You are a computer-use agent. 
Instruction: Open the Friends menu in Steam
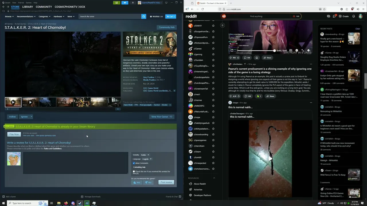pos(21,3)
